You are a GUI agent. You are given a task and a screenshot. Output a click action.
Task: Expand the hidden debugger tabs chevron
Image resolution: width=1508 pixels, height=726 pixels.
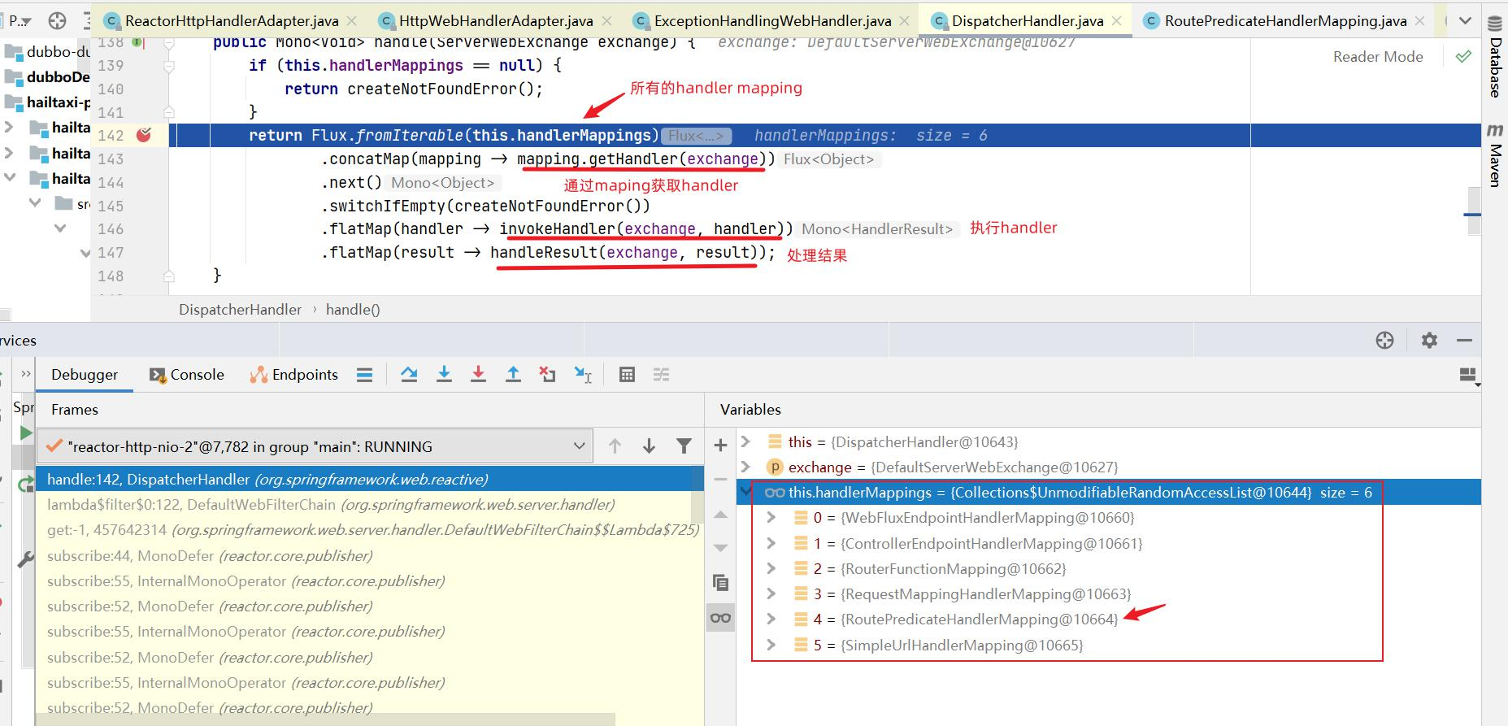(x=25, y=374)
